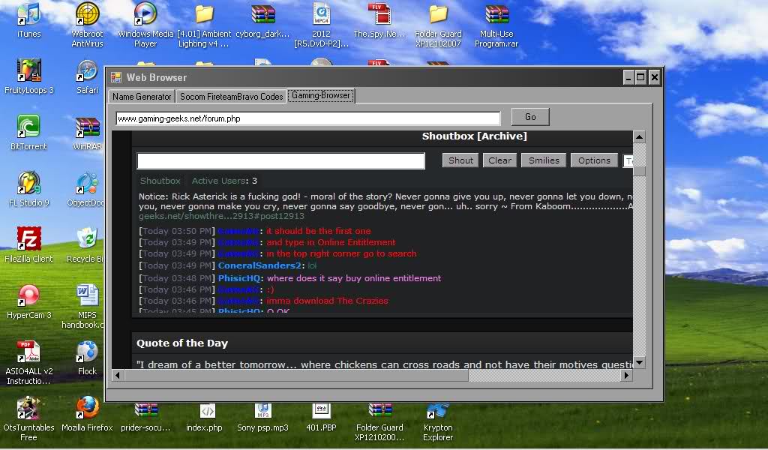The height and width of the screenshot is (450, 768).
Task: Focus the shoutbox message input field
Action: coord(280,160)
